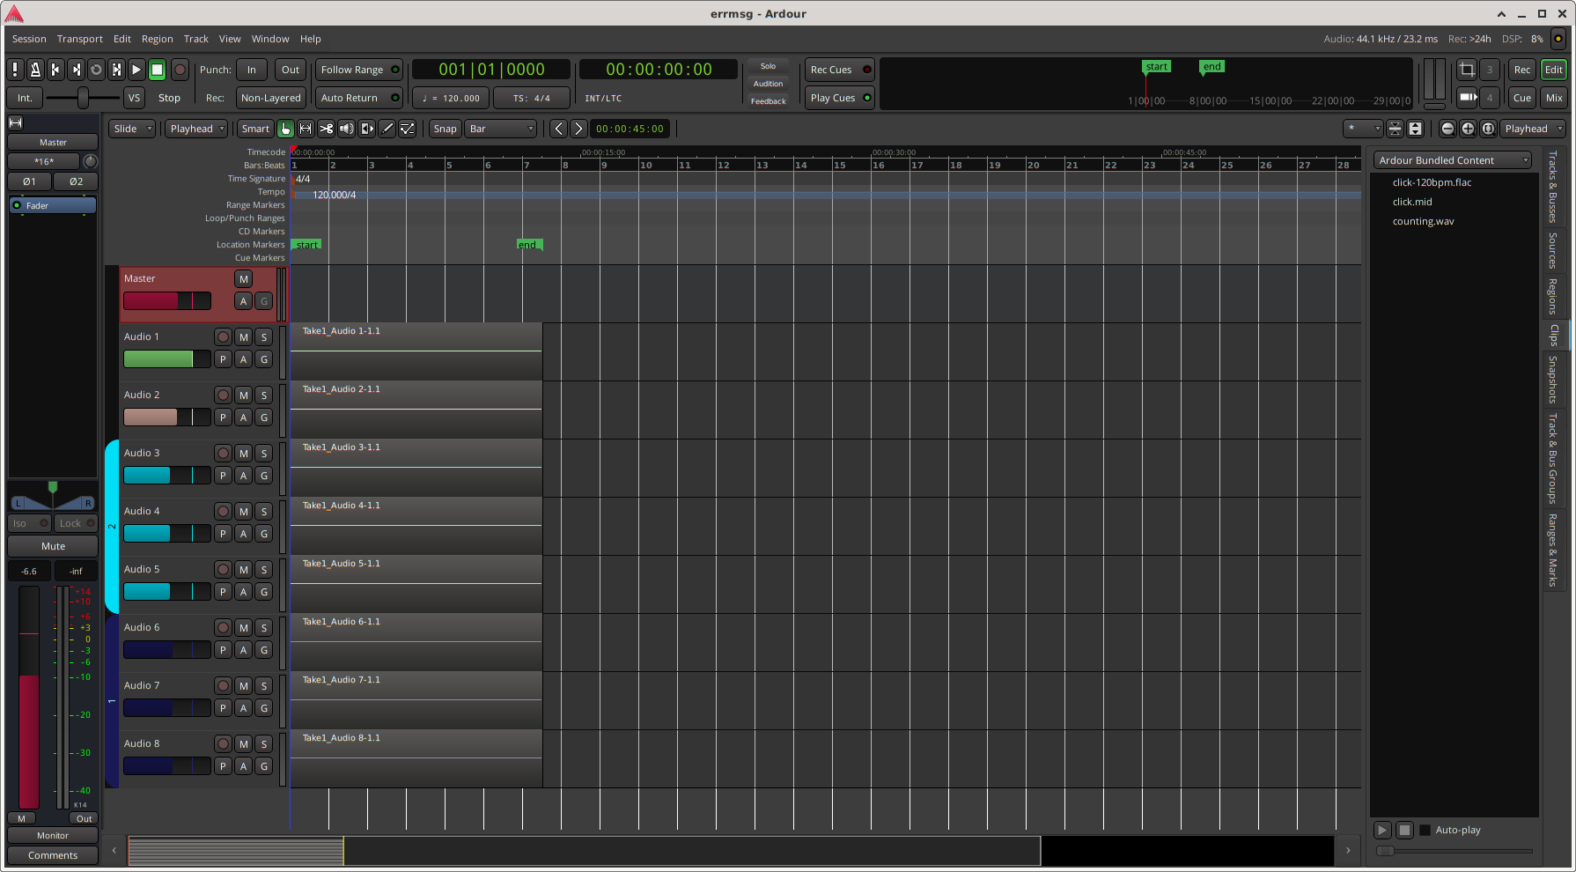The width and height of the screenshot is (1576, 872).
Task: Open the Slide edit mode dropdown
Action: click(133, 129)
